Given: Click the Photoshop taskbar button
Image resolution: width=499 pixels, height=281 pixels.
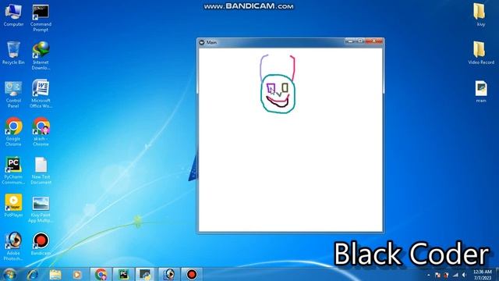Looking at the screenshot, I should [x=169, y=274].
